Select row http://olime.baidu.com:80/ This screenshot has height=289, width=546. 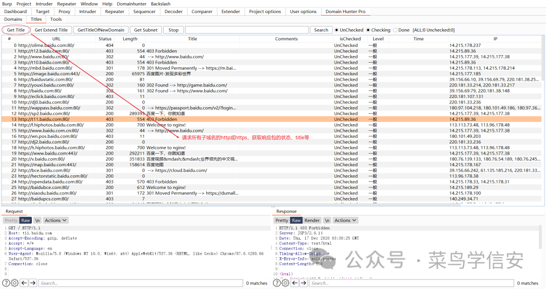[x=271, y=45]
